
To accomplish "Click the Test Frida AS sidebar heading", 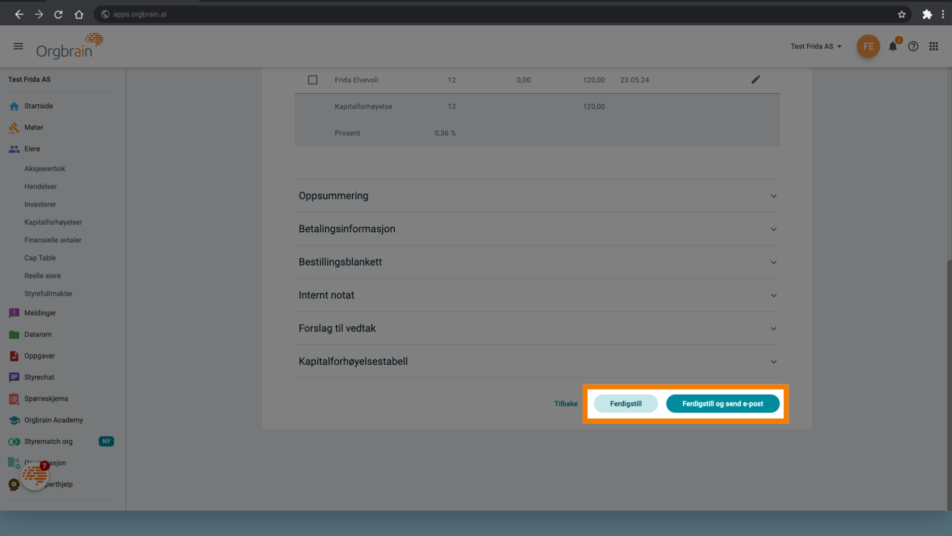I will coord(29,79).
